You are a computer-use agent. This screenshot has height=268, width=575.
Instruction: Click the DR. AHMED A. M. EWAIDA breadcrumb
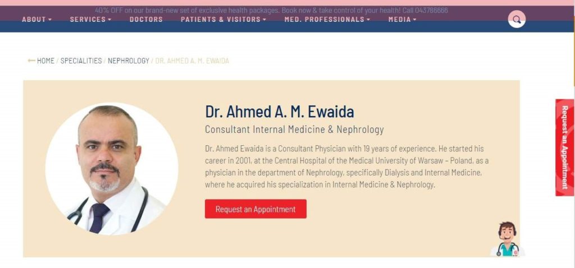click(192, 61)
